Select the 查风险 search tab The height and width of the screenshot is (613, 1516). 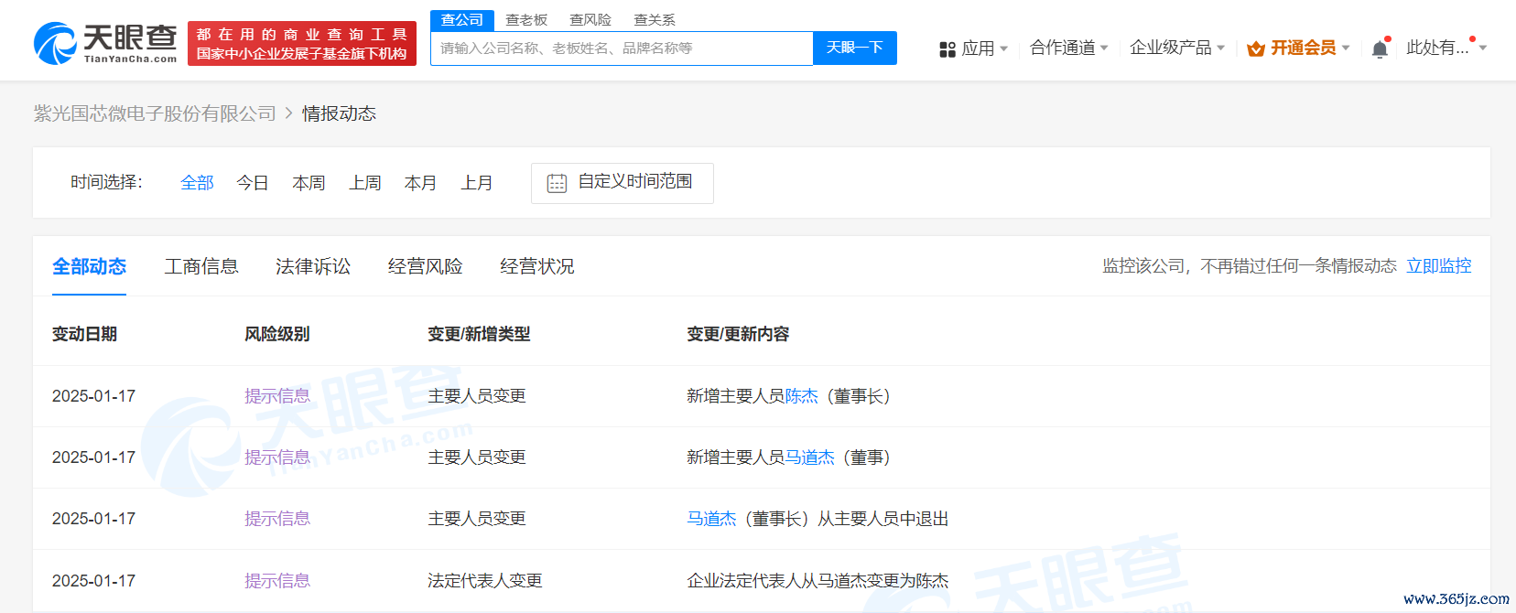[590, 20]
